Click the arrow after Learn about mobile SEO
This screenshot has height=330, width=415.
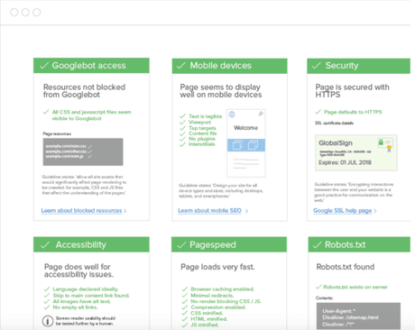pyautogui.click(x=246, y=211)
